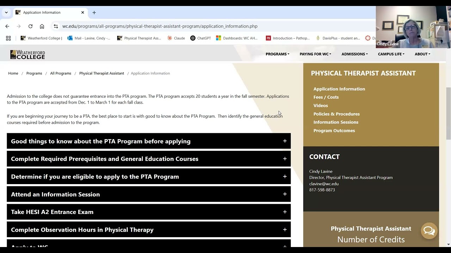Open the ADMISSIONS dropdown menu
The height and width of the screenshot is (253, 451).
coord(354,54)
